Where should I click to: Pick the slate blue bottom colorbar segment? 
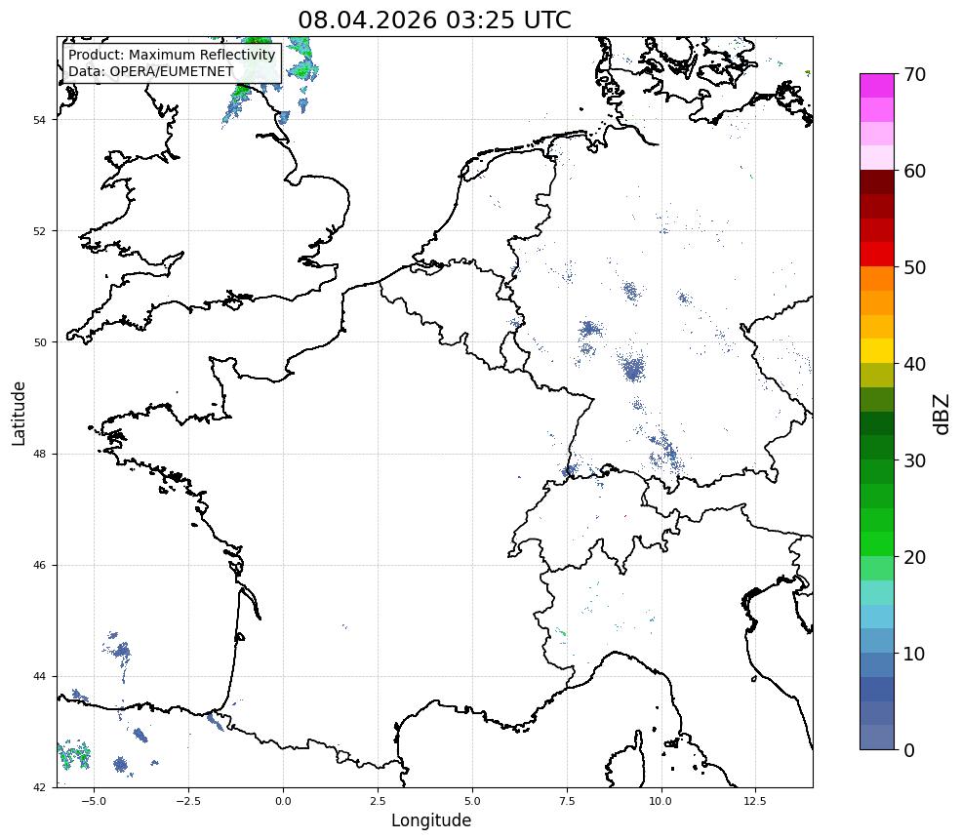point(877,738)
